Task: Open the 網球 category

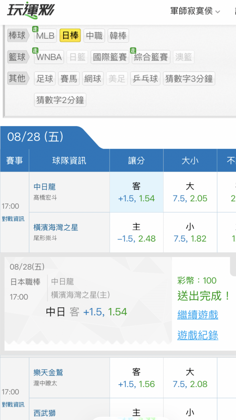Action: click(93, 78)
